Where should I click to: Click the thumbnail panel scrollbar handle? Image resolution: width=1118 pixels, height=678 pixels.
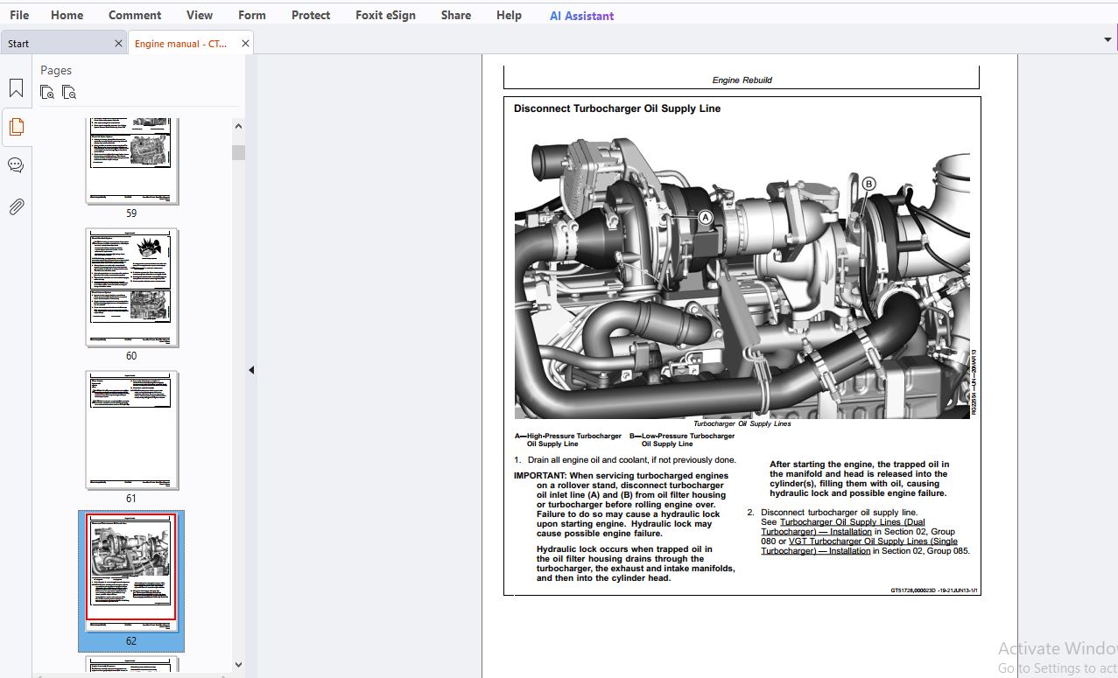click(238, 153)
